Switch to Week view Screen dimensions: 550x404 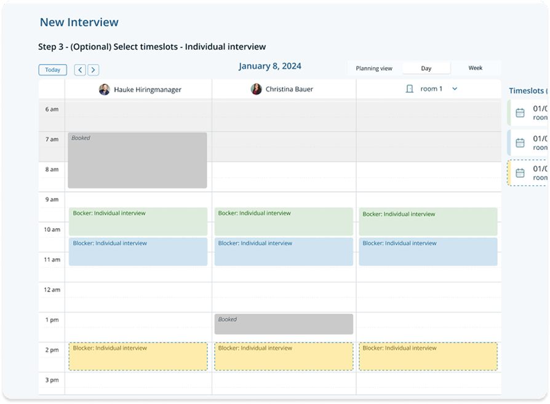pos(475,68)
